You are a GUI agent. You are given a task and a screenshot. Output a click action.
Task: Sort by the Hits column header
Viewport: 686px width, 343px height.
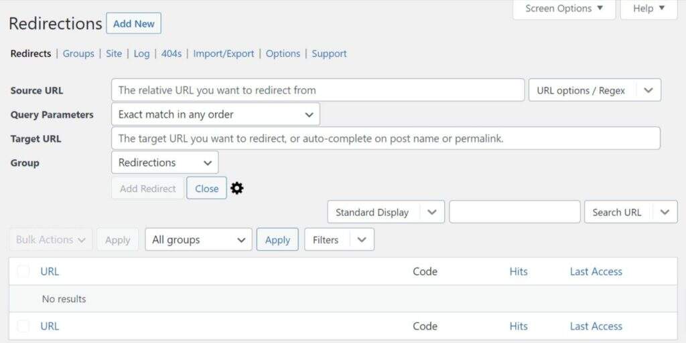[519, 271]
